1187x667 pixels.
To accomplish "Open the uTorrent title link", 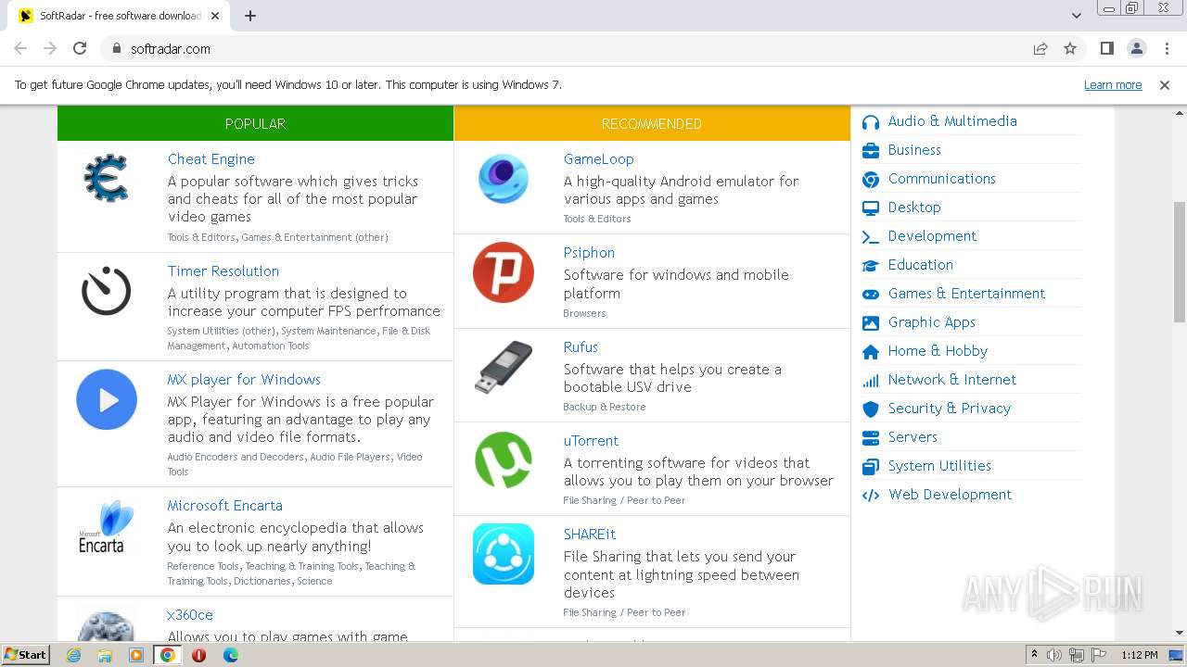I will click(x=591, y=441).
